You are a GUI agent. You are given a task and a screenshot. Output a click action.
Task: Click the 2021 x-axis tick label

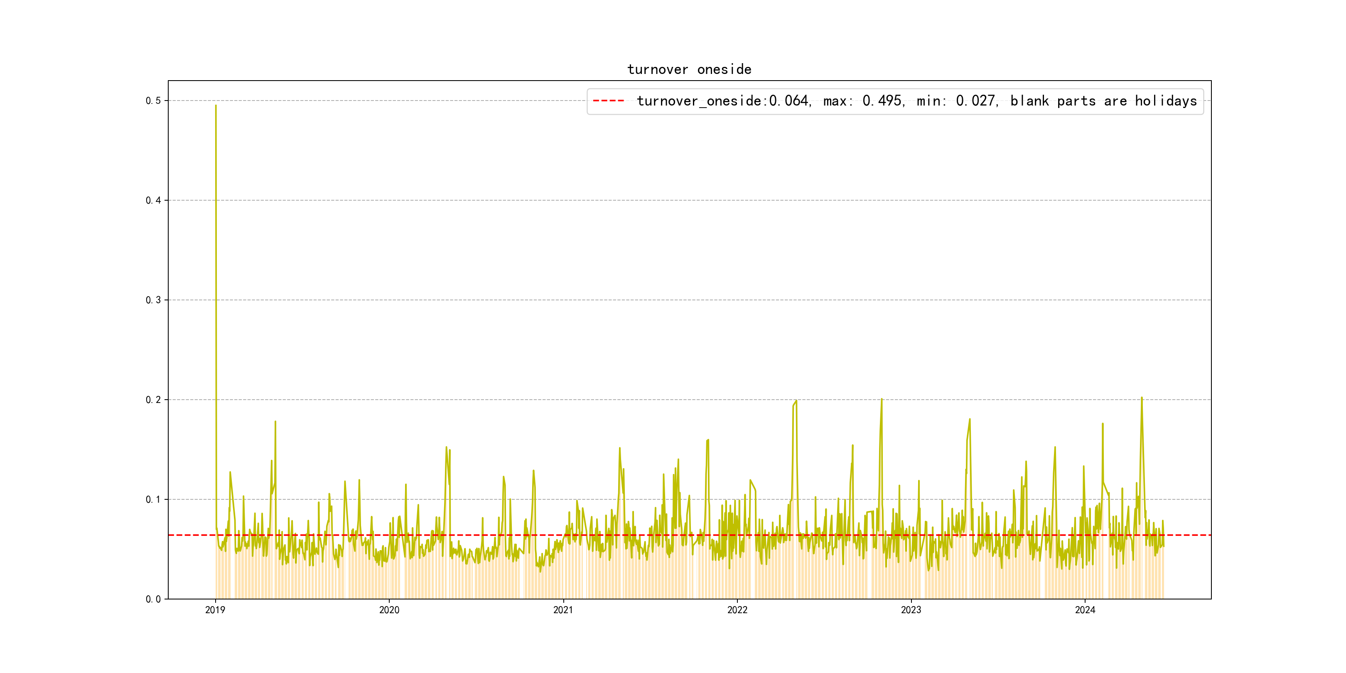[563, 610]
